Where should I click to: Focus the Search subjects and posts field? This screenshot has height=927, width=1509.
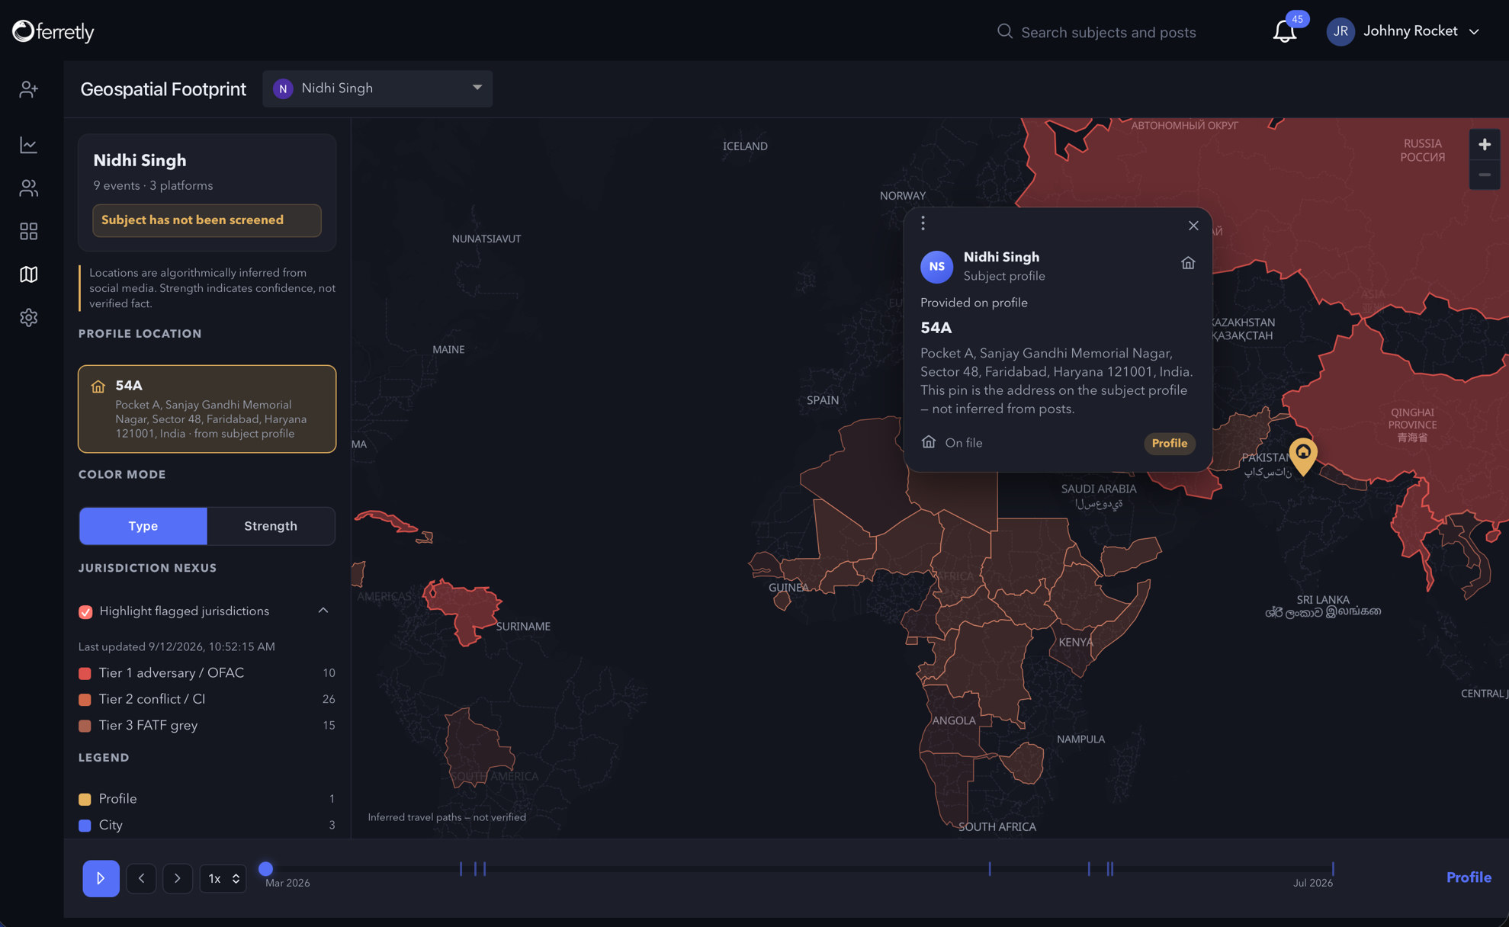tap(1108, 32)
